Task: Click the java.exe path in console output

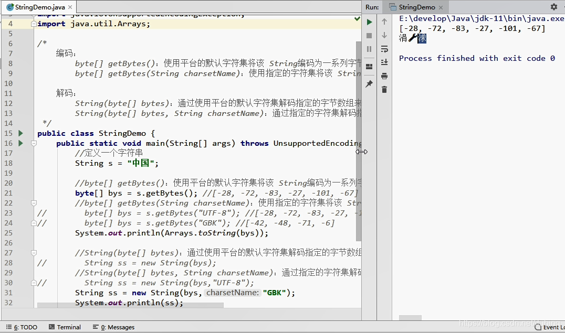Action: click(482, 19)
